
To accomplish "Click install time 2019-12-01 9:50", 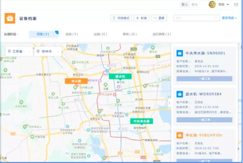I will (207, 107).
